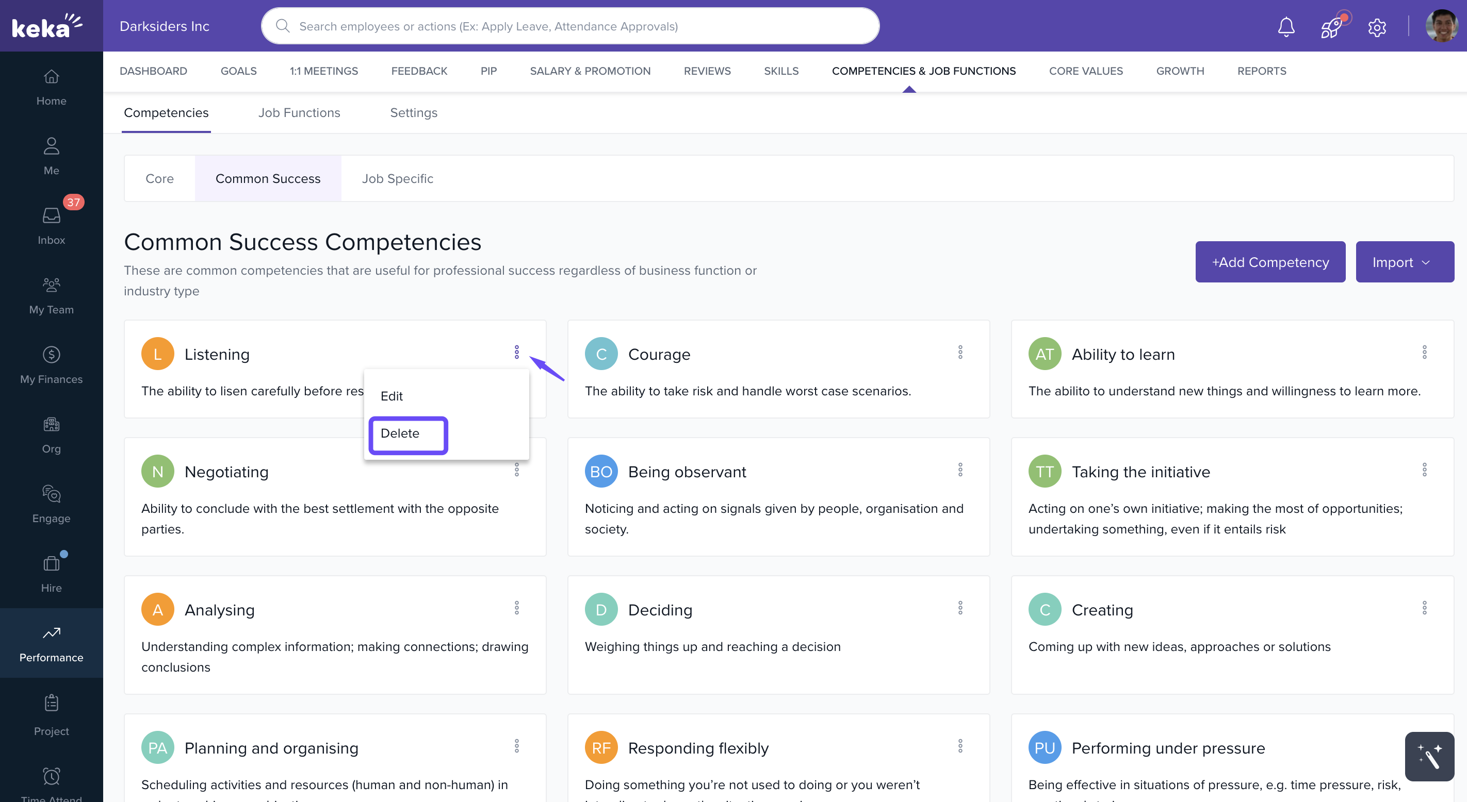Click the +Add Competency button

point(1270,262)
